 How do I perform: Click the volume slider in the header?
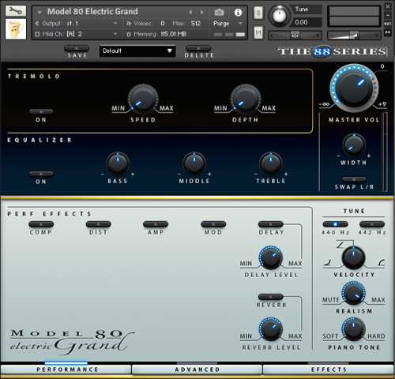(354, 35)
